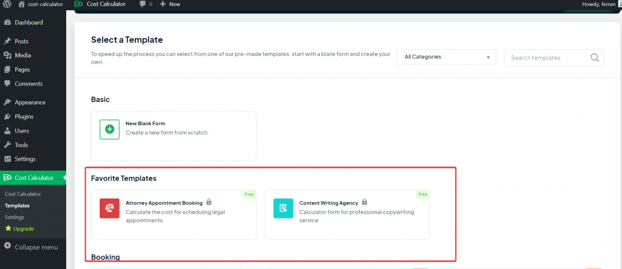Click the Upgrade star icon
Screen dimensions: 622x269
tap(8, 228)
